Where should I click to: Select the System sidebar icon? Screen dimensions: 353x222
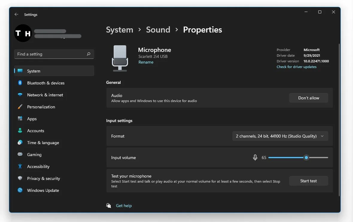tap(20, 71)
